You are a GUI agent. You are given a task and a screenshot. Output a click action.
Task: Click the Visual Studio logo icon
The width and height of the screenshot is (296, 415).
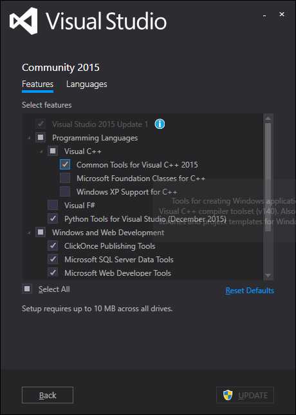pyautogui.click(x=24, y=21)
